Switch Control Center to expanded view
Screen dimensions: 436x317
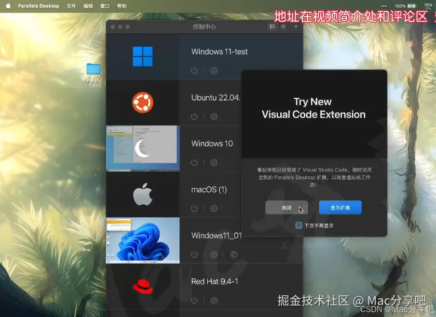[x=272, y=26]
